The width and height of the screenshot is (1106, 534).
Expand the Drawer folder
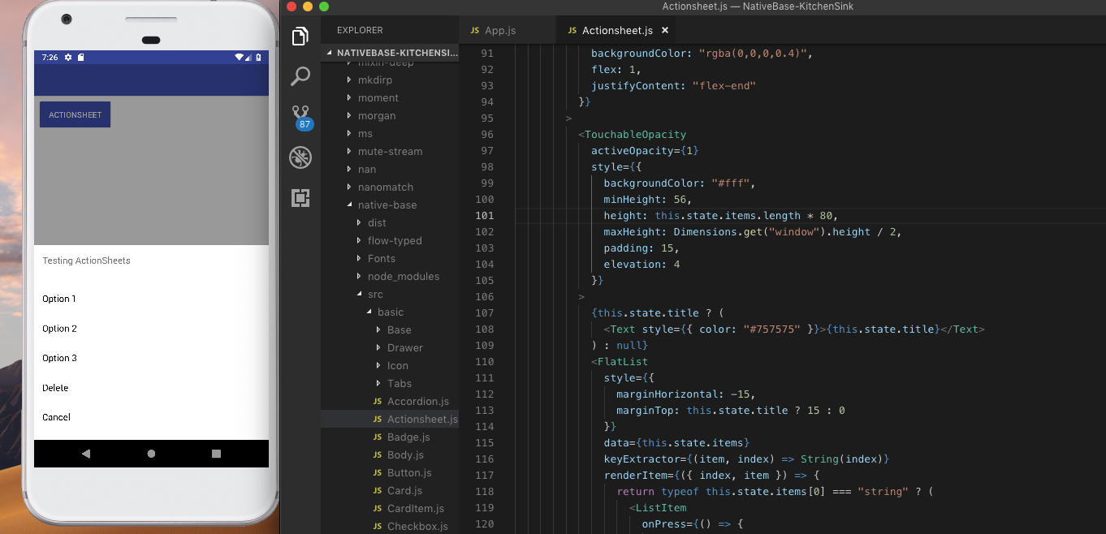pos(404,348)
